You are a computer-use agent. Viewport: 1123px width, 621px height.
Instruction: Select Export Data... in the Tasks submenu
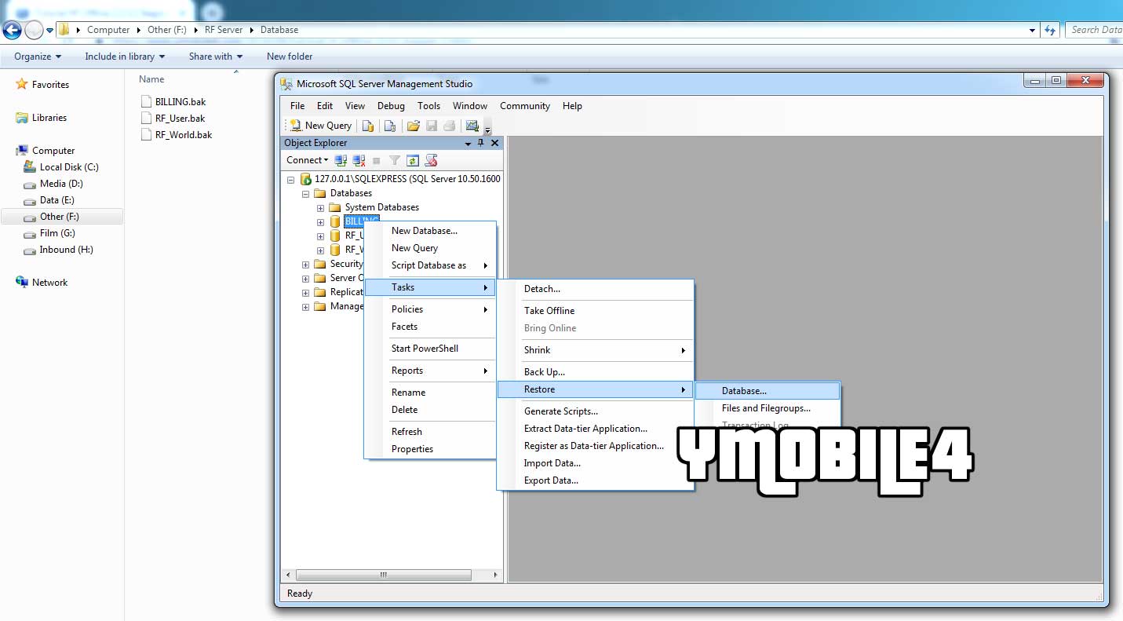[596, 480]
